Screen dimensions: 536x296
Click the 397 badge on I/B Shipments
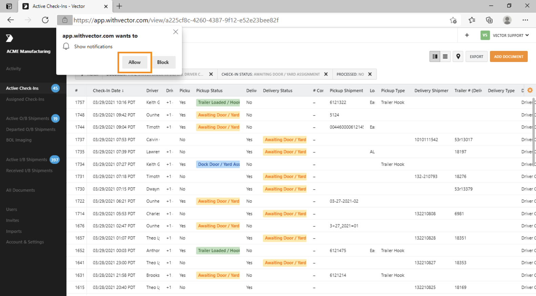click(x=55, y=160)
